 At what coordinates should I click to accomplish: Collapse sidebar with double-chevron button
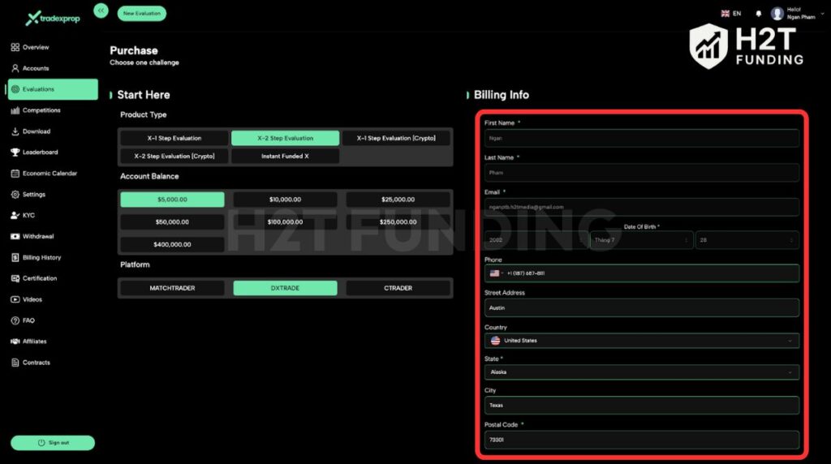(x=101, y=10)
